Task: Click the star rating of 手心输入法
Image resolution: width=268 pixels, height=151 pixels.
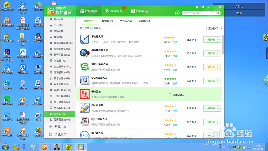Action: [170, 38]
